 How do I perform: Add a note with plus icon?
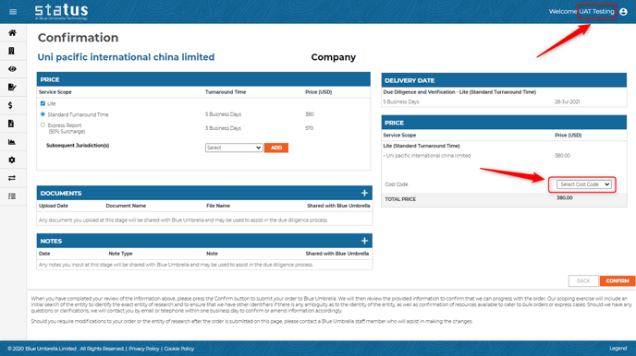(x=364, y=241)
